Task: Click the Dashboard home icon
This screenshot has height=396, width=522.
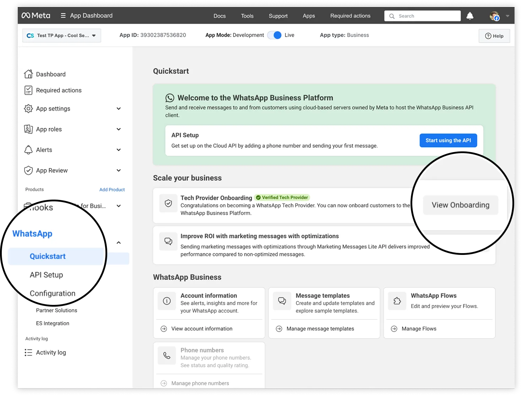Action: [x=28, y=74]
